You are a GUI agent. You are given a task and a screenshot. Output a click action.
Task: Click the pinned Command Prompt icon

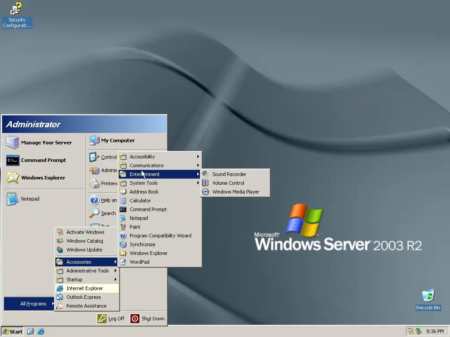13,160
